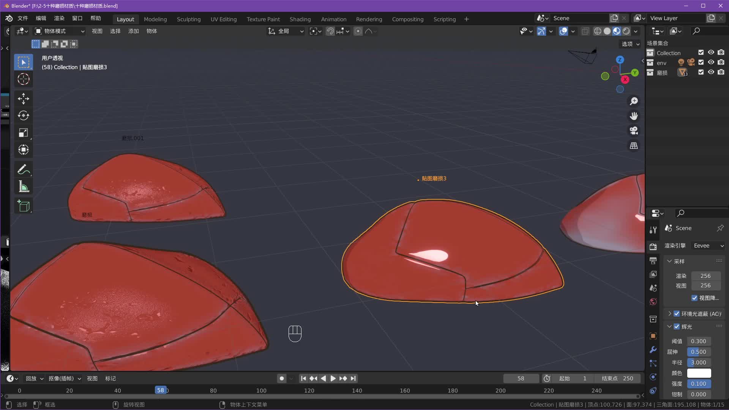Select the Transform tool
The width and height of the screenshot is (729, 410).
click(24, 150)
